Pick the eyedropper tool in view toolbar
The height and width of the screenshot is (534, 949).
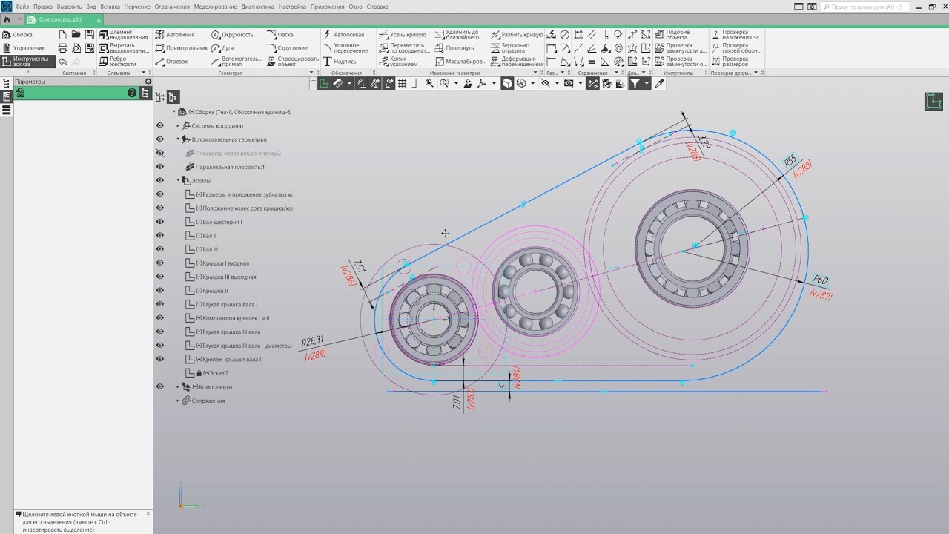(659, 84)
